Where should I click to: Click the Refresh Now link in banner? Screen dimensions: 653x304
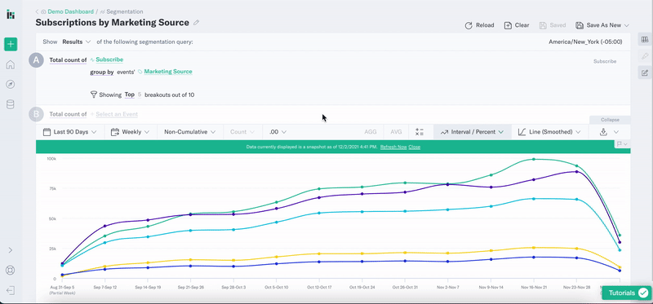tap(393, 148)
